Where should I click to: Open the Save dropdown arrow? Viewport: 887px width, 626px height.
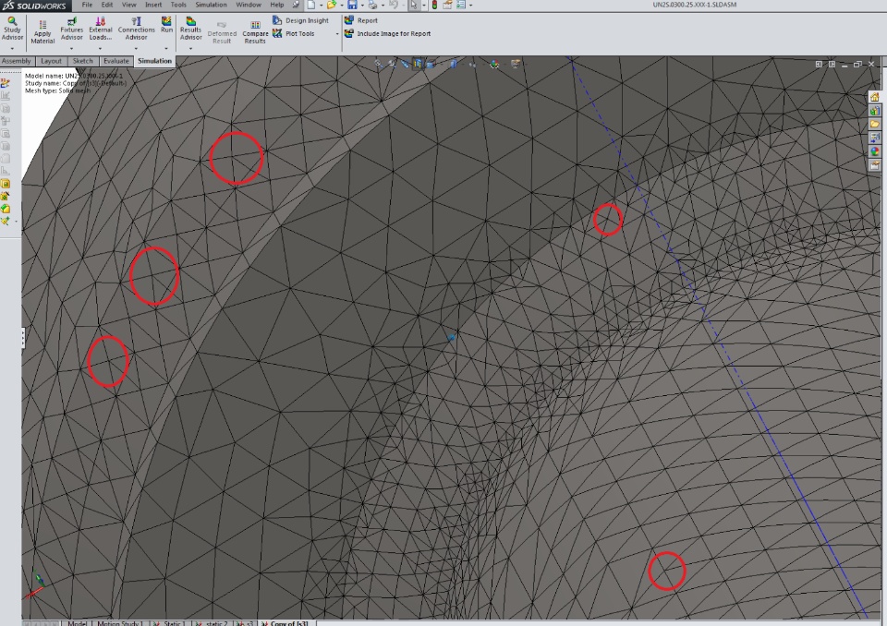pos(362,6)
